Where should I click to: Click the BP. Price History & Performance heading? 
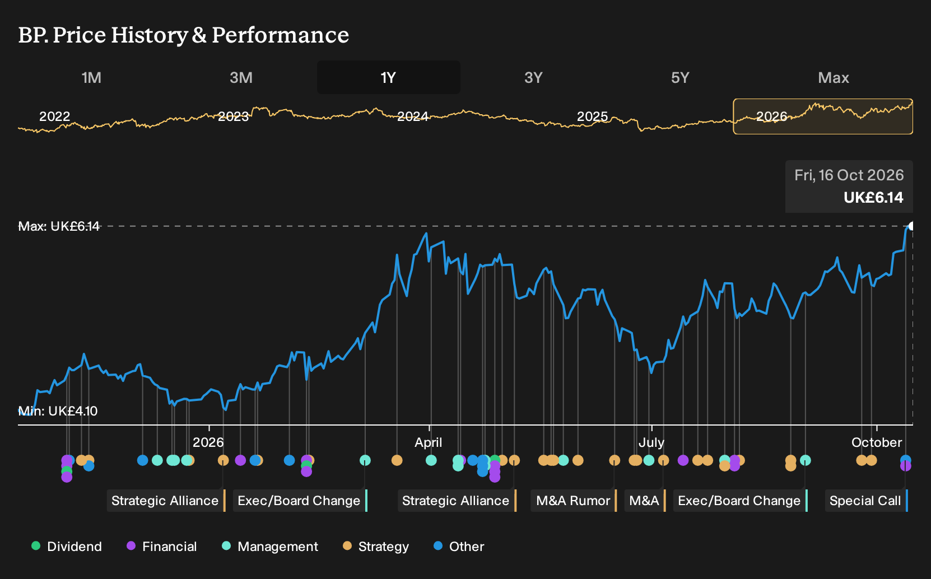(x=184, y=35)
